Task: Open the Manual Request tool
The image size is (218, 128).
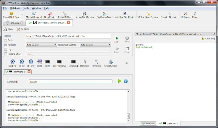Action: (34, 15)
